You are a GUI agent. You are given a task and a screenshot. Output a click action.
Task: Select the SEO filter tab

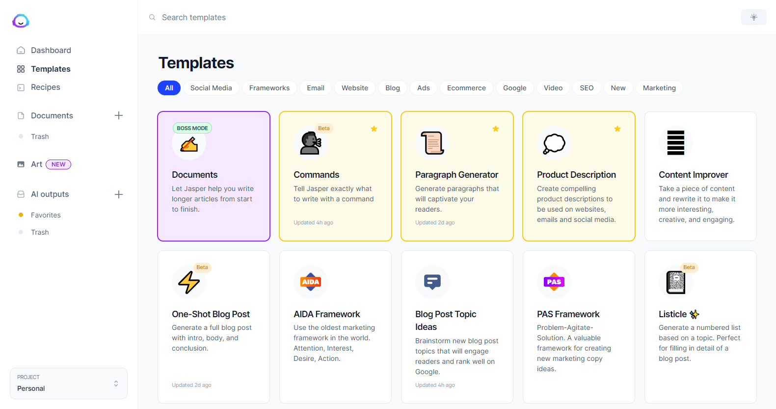587,88
